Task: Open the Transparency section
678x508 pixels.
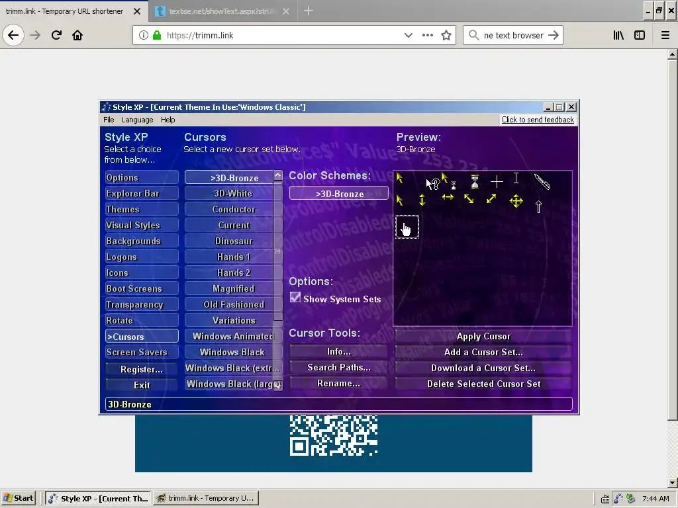Action: (x=142, y=304)
